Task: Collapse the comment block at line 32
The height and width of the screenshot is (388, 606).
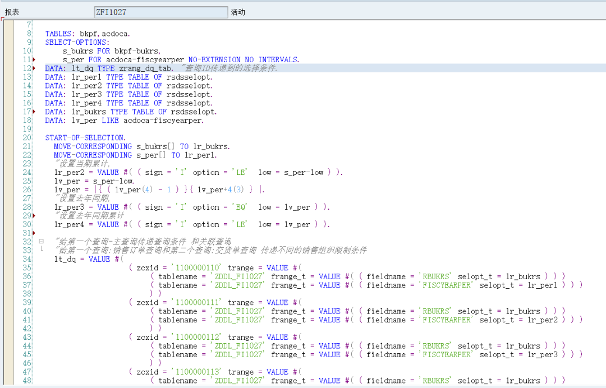Action: 41,242
